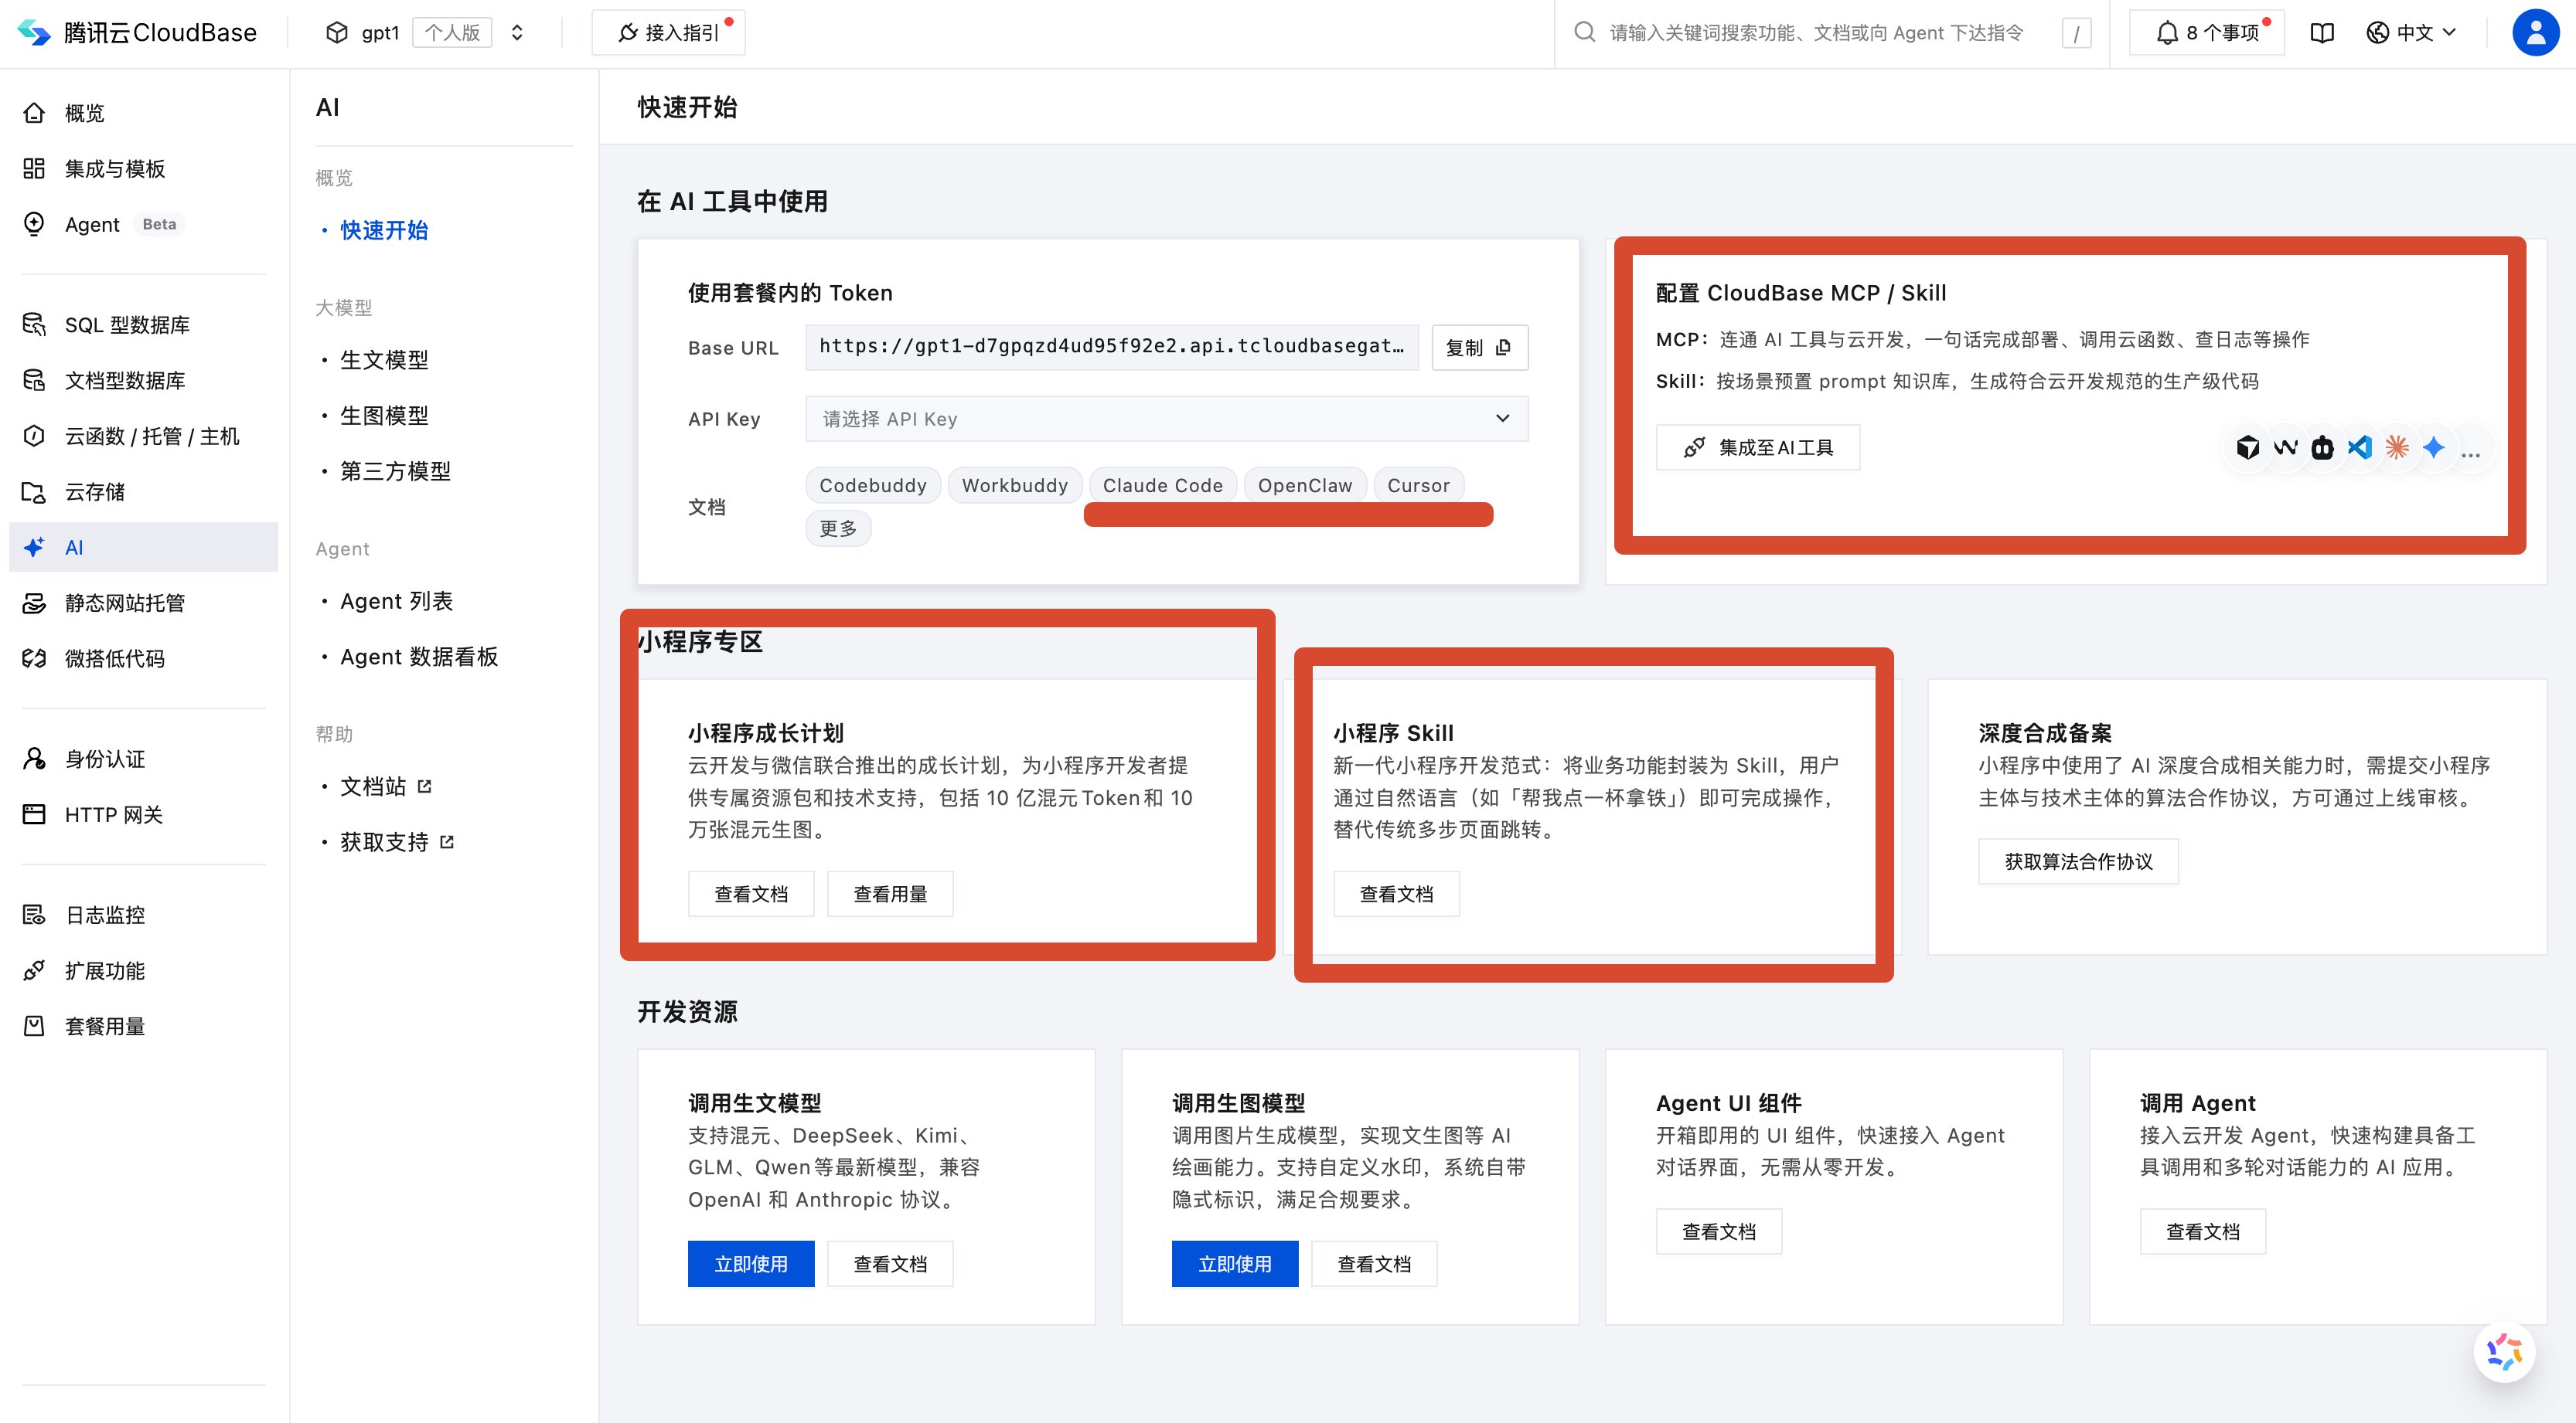This screenshot has height=1423, width=2576.
Task: Click 立即使用 in 调用生文模型 card
Action: coord(751,1264)
